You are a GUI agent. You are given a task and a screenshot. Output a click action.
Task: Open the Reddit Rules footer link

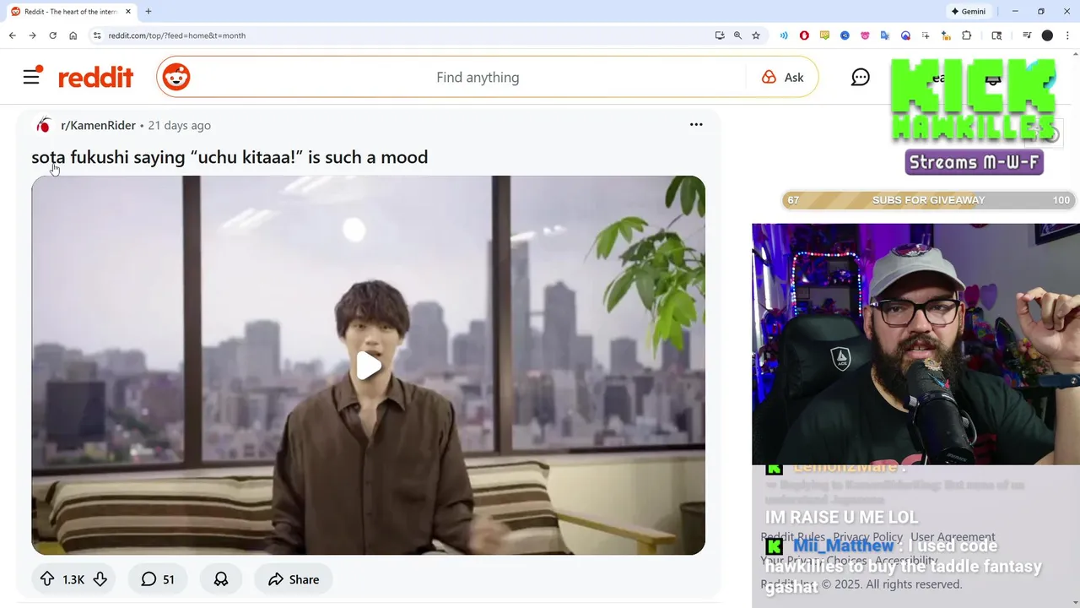click(793, 537)
